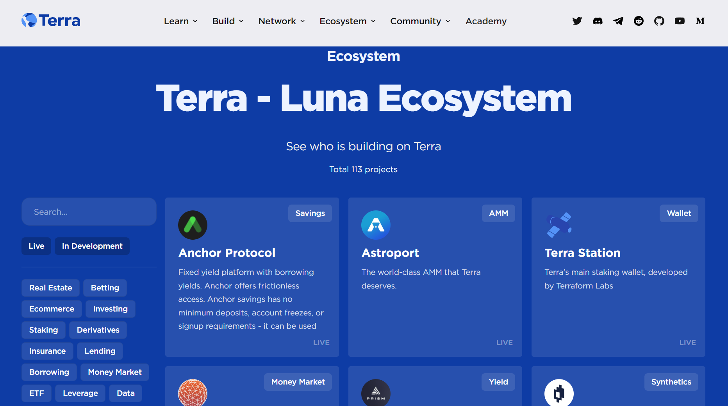
Task: Open the Reddit icon link
Action: coord(639,21)
